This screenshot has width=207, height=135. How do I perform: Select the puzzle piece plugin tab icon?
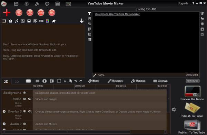point(54,21)
